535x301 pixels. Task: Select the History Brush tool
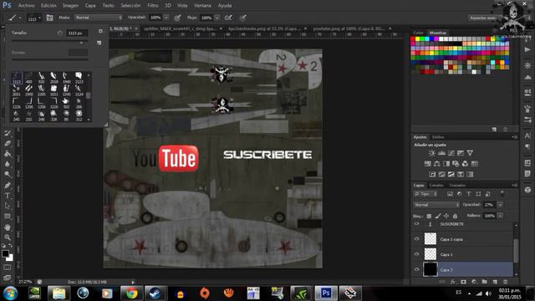coord(8,134)
